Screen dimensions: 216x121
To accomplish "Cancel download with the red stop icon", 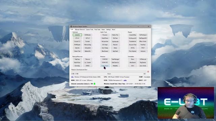I will 148,72.
